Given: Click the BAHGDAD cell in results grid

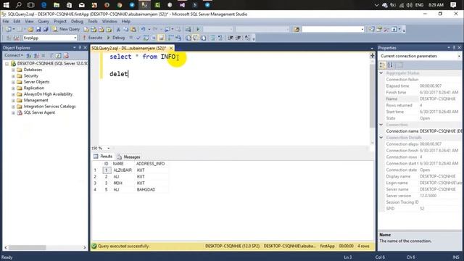Looking at the screenshot, I should pyautogui.click(x=146, y=190).
